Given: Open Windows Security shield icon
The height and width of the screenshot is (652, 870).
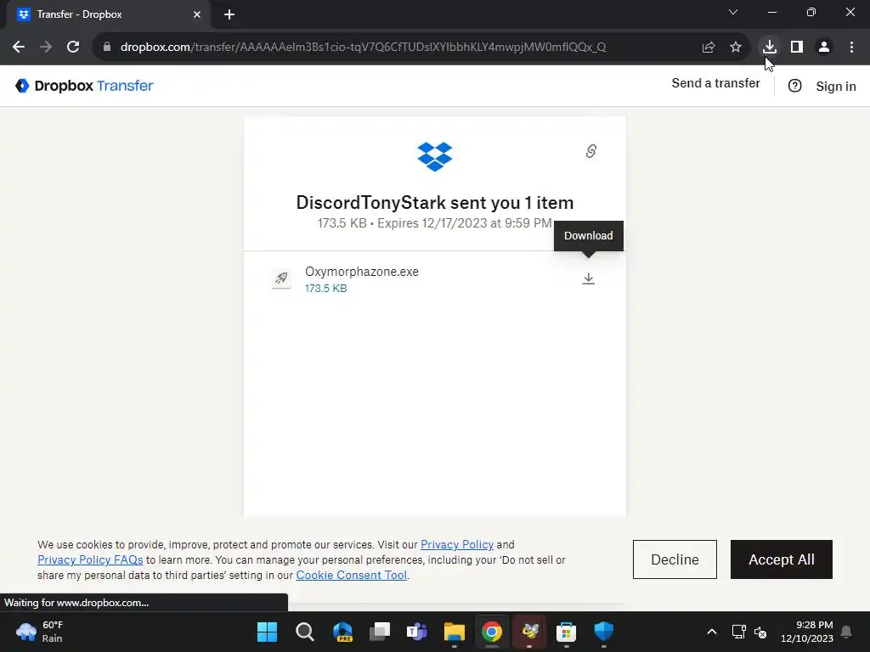Looking at the screenshot, I should tap(604, 632).
